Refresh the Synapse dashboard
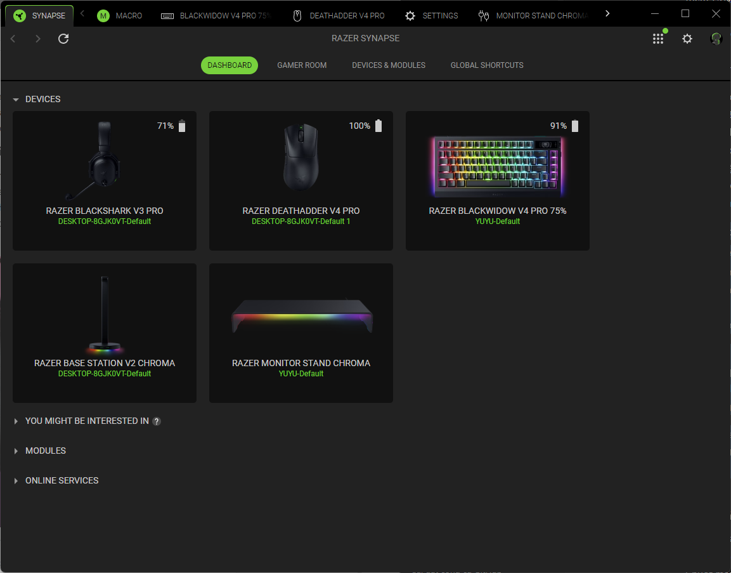This screenshot has height=573, width=731. point(63,39)
